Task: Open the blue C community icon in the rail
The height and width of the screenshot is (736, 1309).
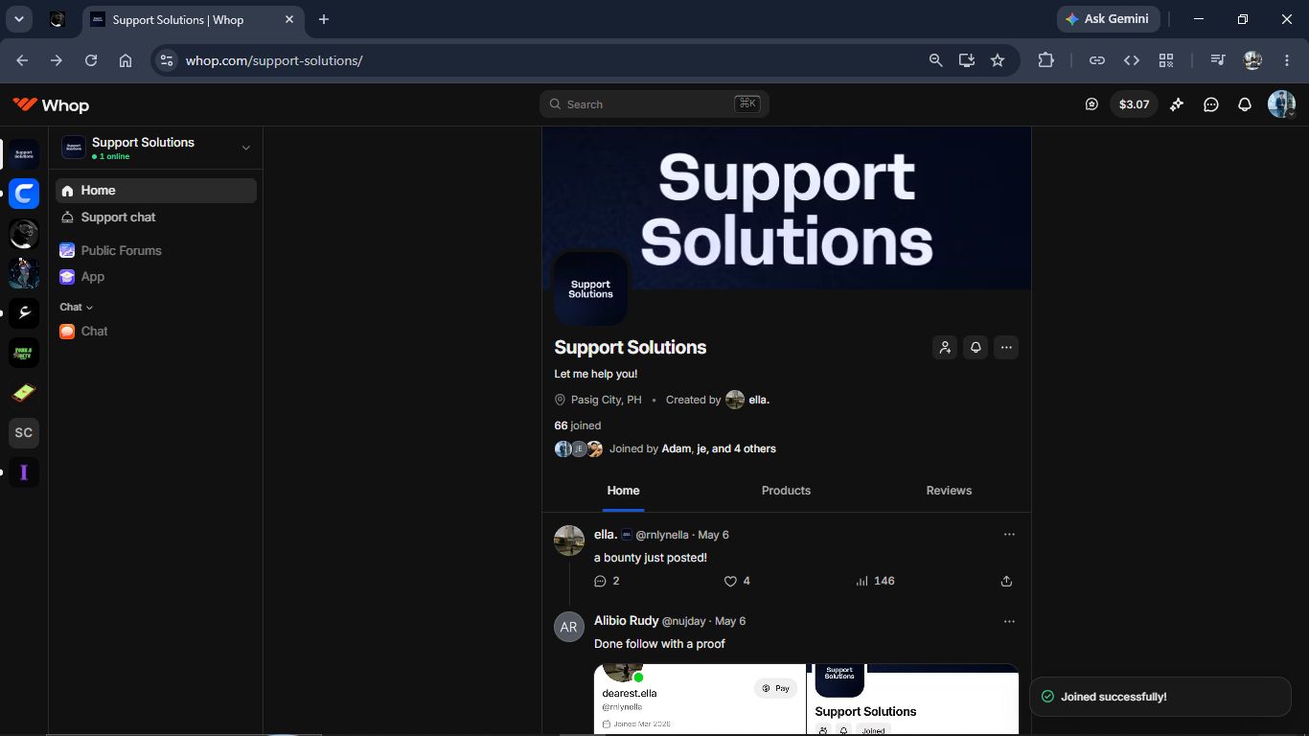Action: (24, 194)
